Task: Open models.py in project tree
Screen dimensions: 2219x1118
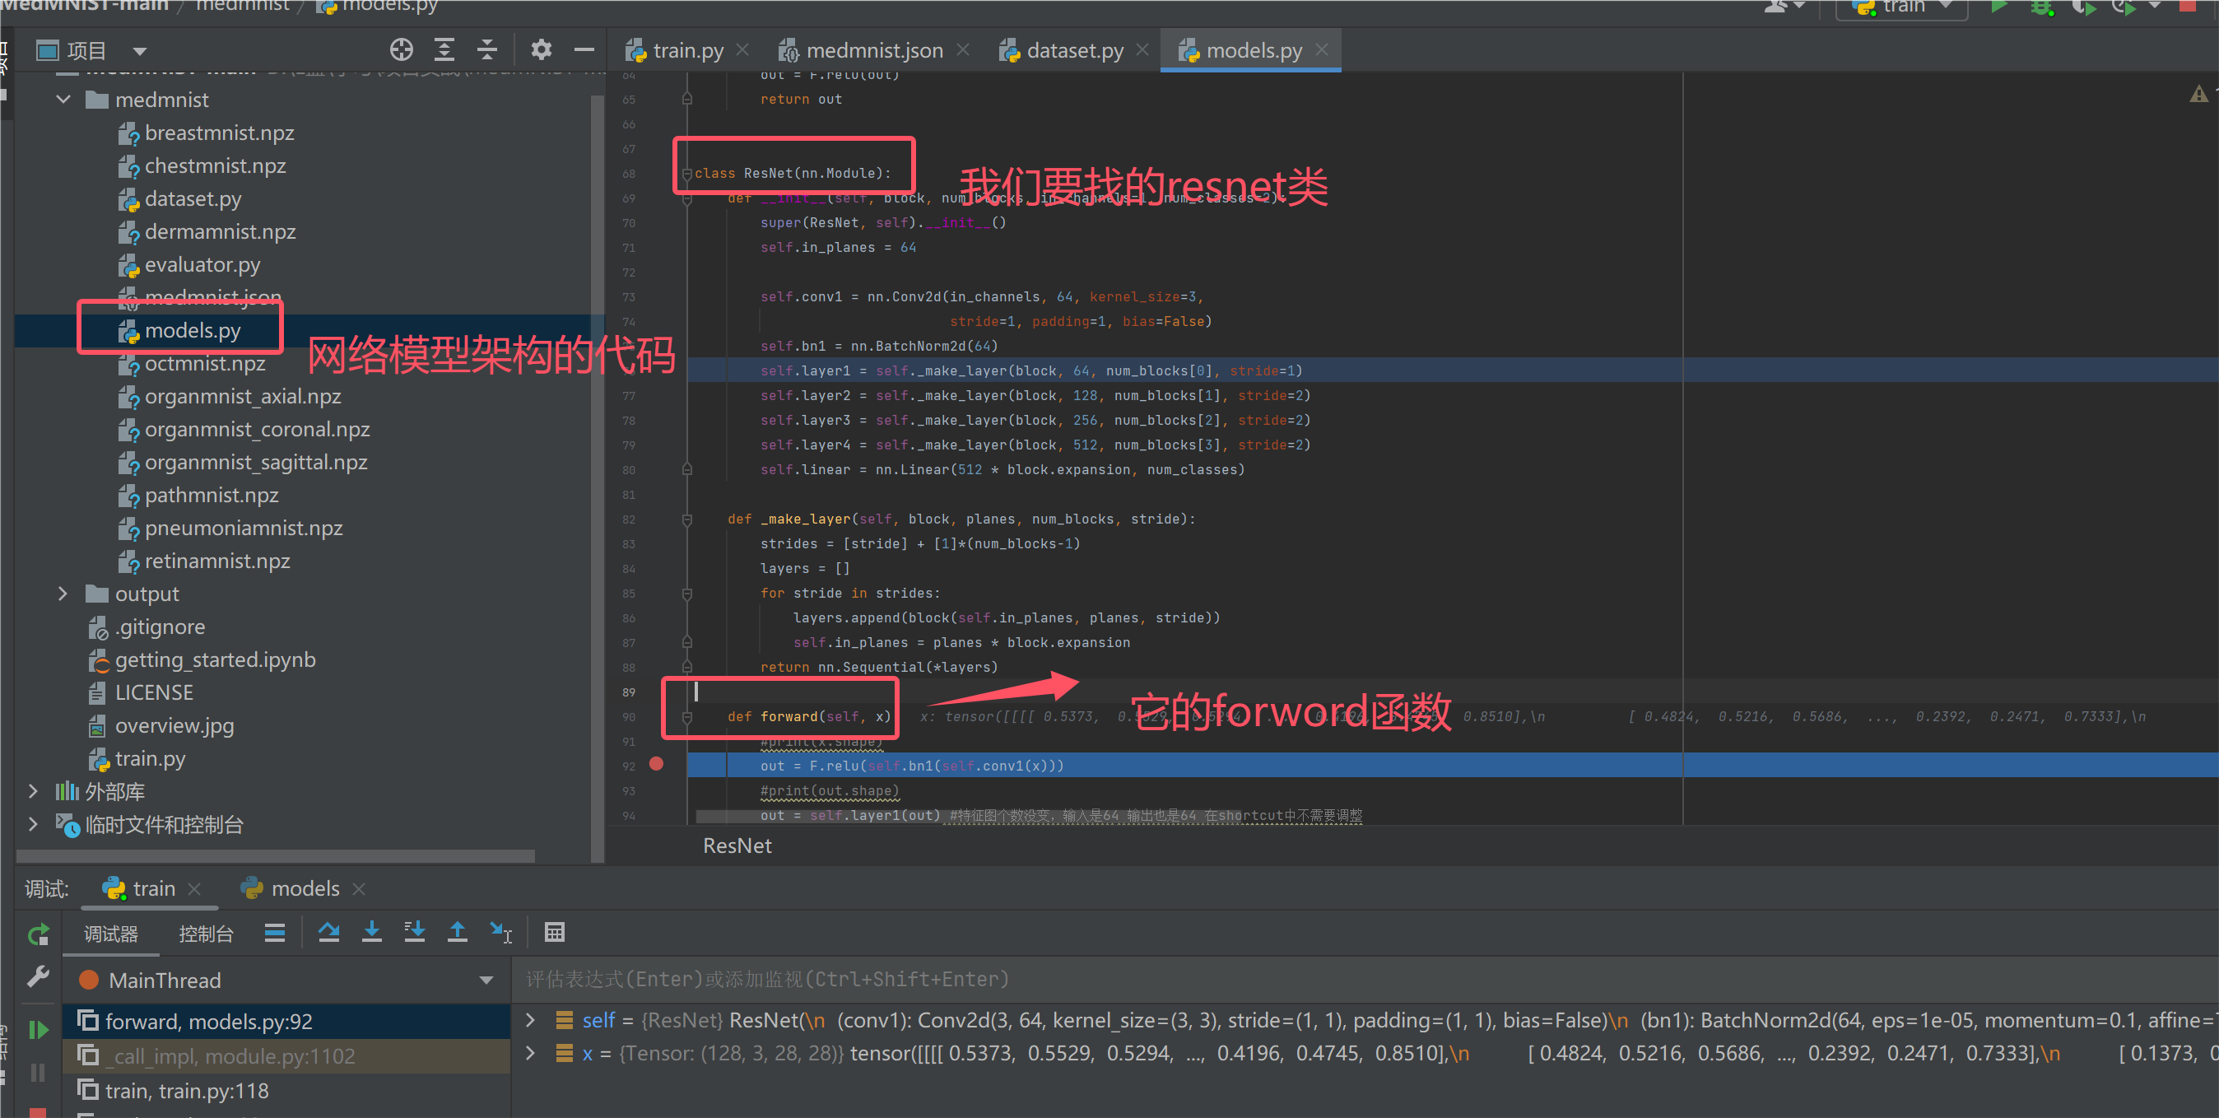Action: point(192,330)
